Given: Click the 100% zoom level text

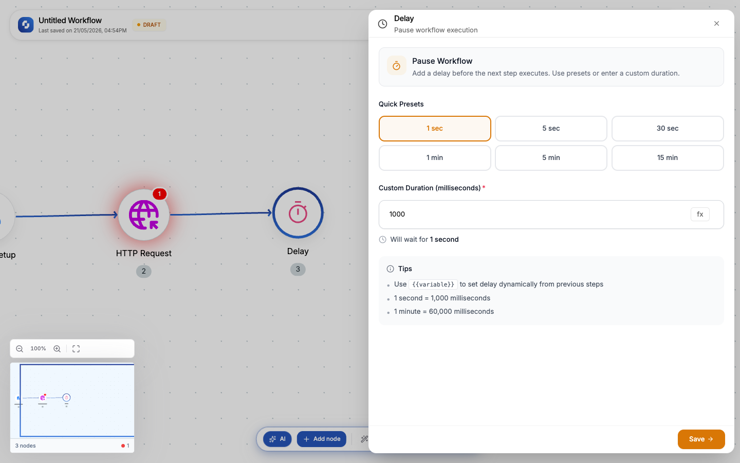Looking at the screenshot, I should pyautogui.click(x=38, y=349).
